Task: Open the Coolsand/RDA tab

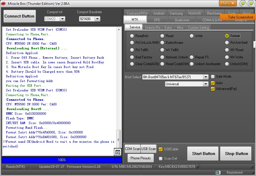Action: click(137, 13)
